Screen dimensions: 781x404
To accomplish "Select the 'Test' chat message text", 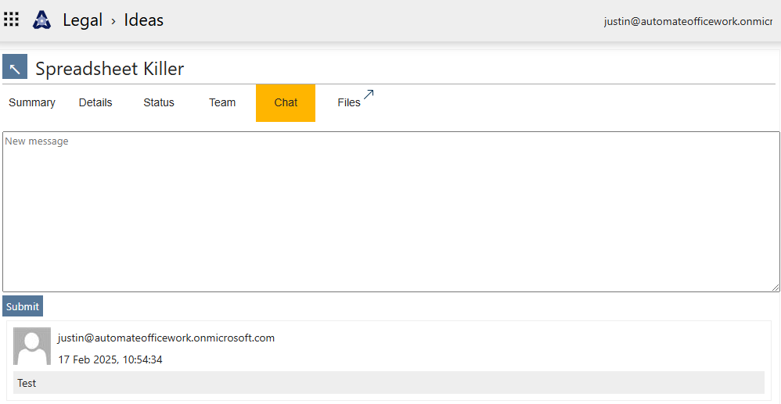I will click(x=27, y=383).
